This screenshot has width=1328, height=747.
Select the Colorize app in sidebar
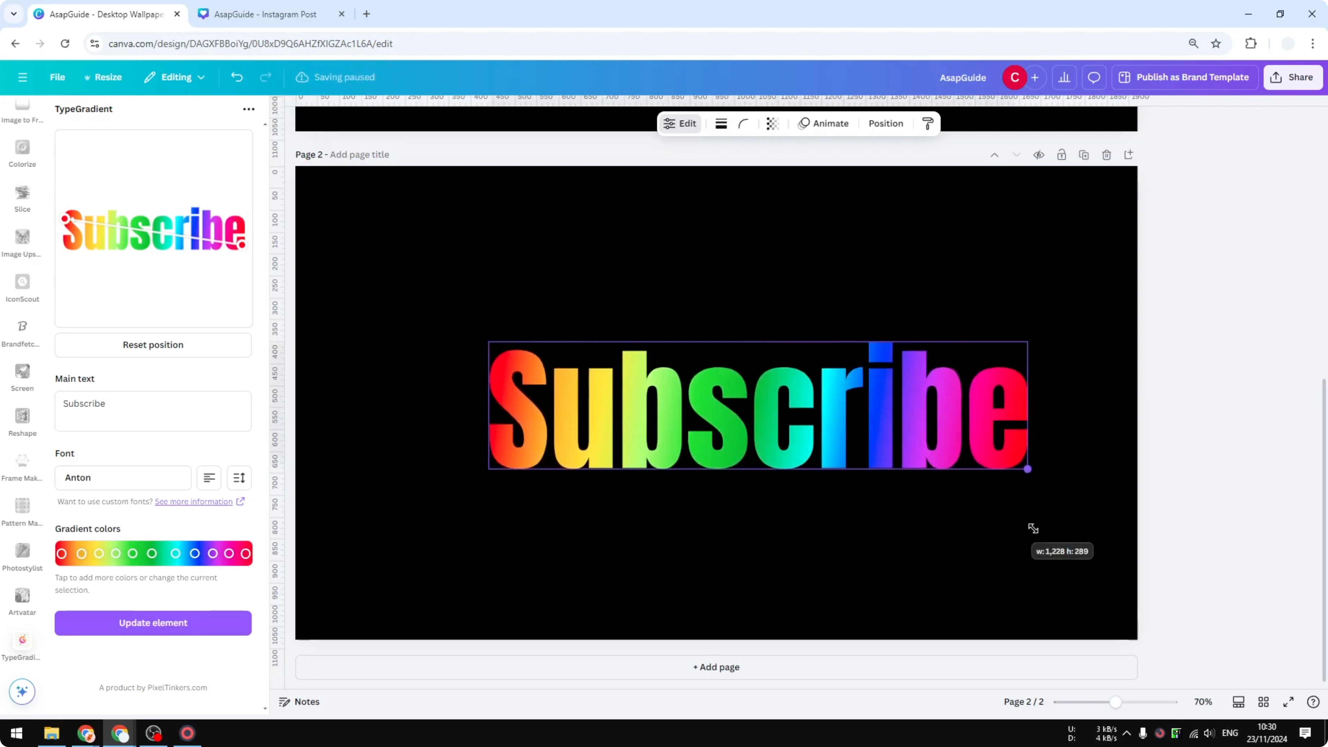(22, 153)
